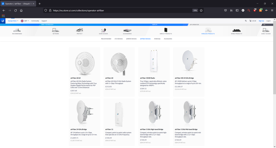The image size is (276, 148).
Task: Reload the page with the refresh icon
Action: pyautogui.click(x=15, y=10)
